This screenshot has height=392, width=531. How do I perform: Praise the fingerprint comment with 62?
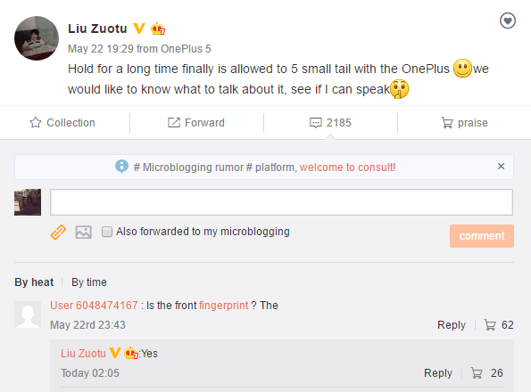(490, 325)
